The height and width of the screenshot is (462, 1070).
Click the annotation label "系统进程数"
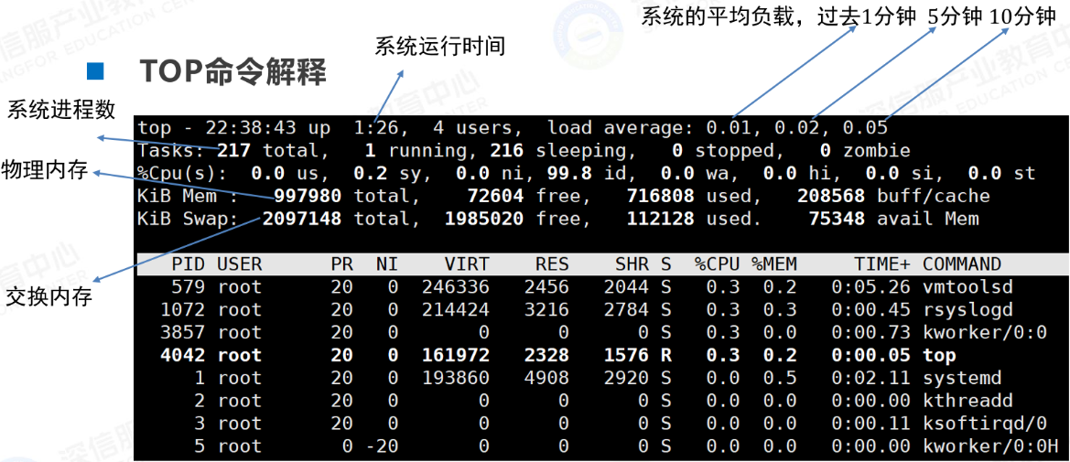click(61, 109)
